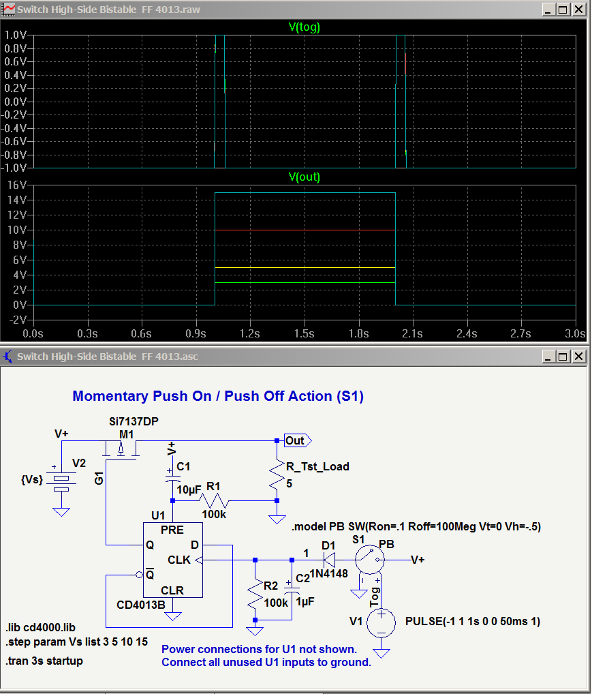The width and height of the screenshot is (592, 694).
Task: Click the 10µF capacitor value
Action: [x=189, y=489]
